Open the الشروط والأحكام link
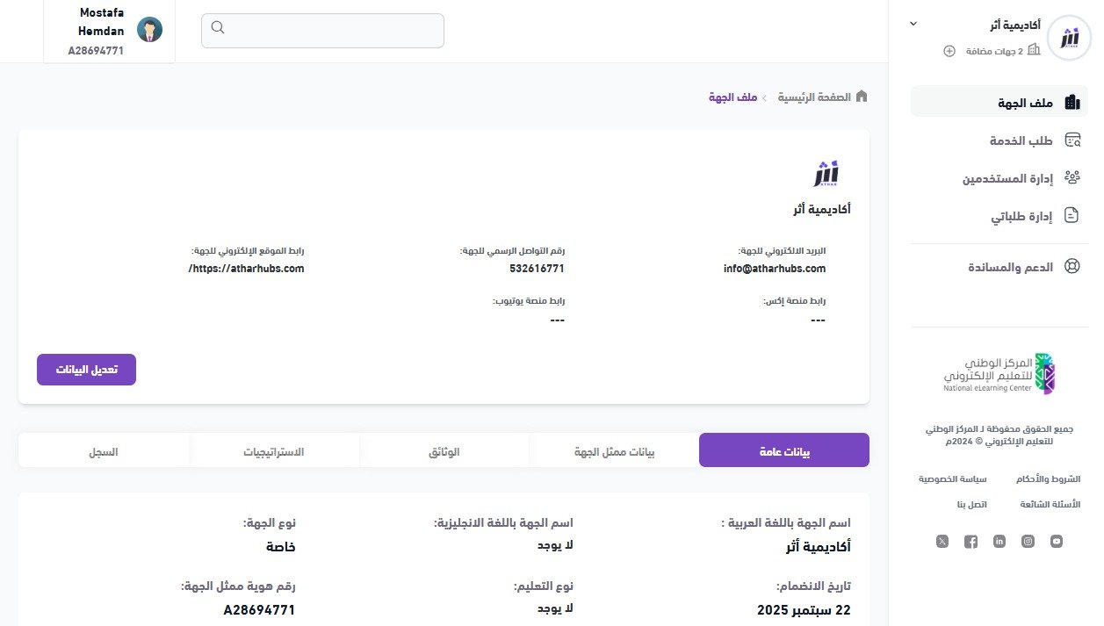The height and width of the screenshot is (626, 1104). point(1048,479)
